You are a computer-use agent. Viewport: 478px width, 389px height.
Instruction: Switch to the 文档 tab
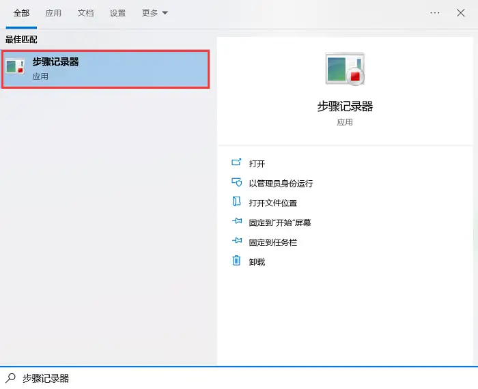[x=85, y=13]
